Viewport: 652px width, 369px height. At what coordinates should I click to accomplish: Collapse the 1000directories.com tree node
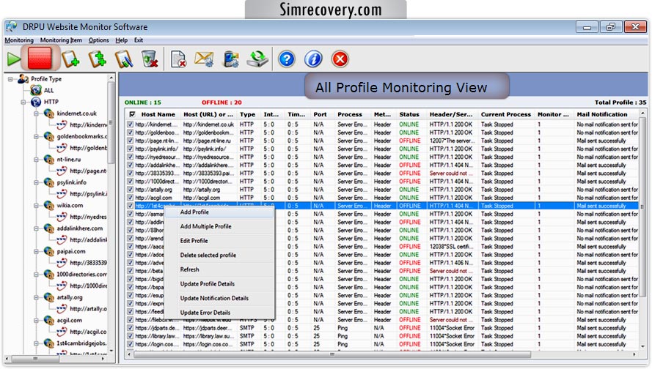(x=37, y=275)
